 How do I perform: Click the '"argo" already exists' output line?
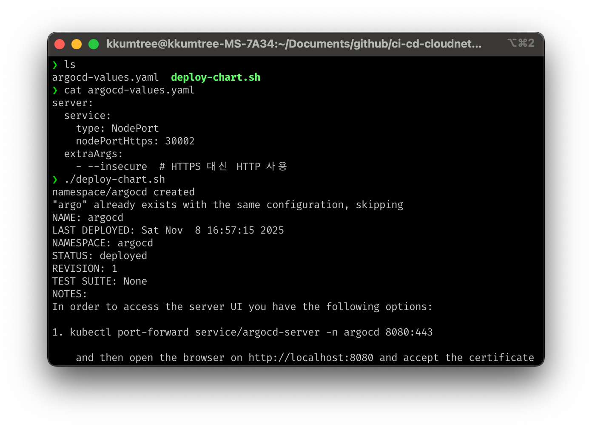(x=228, y=205)
